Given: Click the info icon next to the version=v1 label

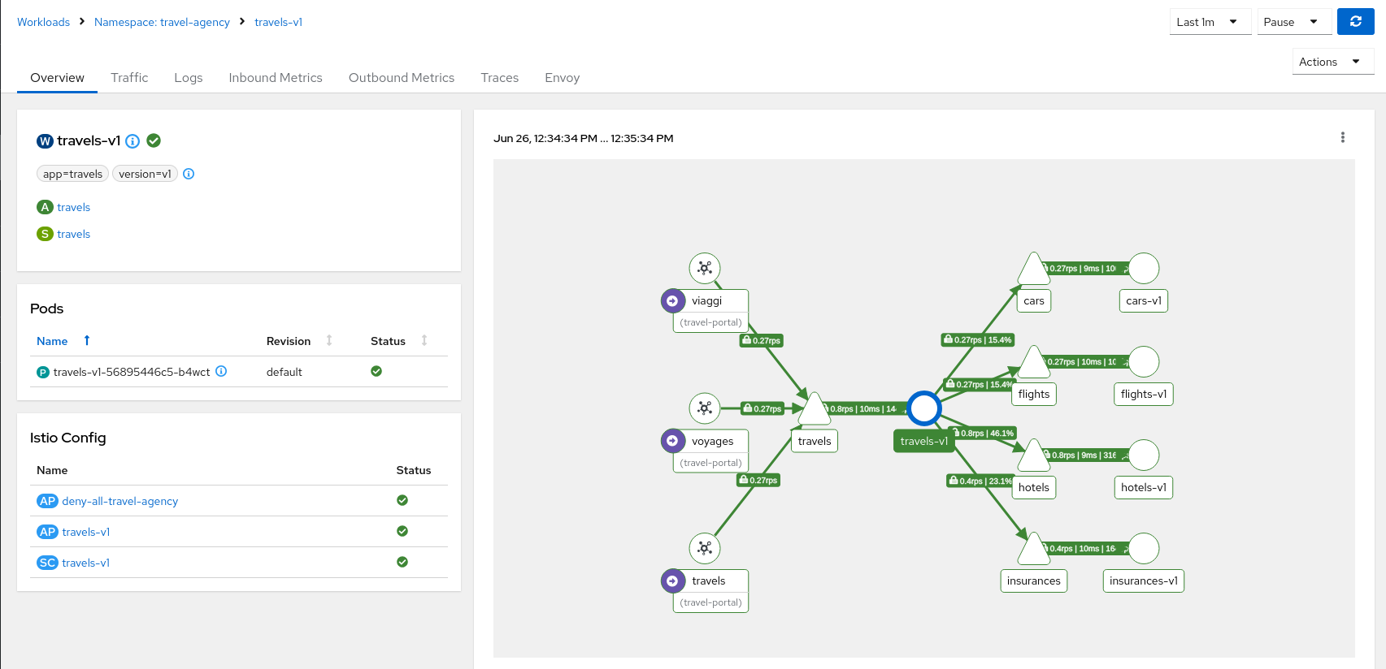Looking at the screenshot, I should click(189, 174).
